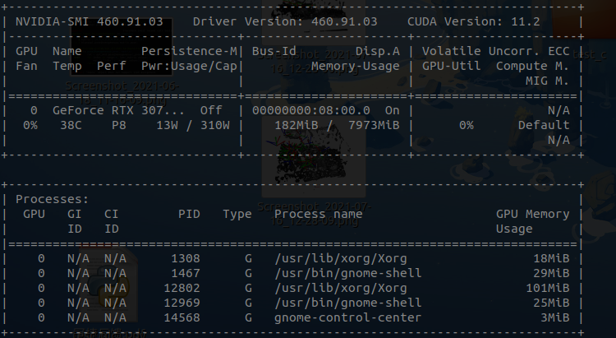Select the 25MiB memory usage value
The width and height of the screenshot is (616, 338).
pos(551,303)
